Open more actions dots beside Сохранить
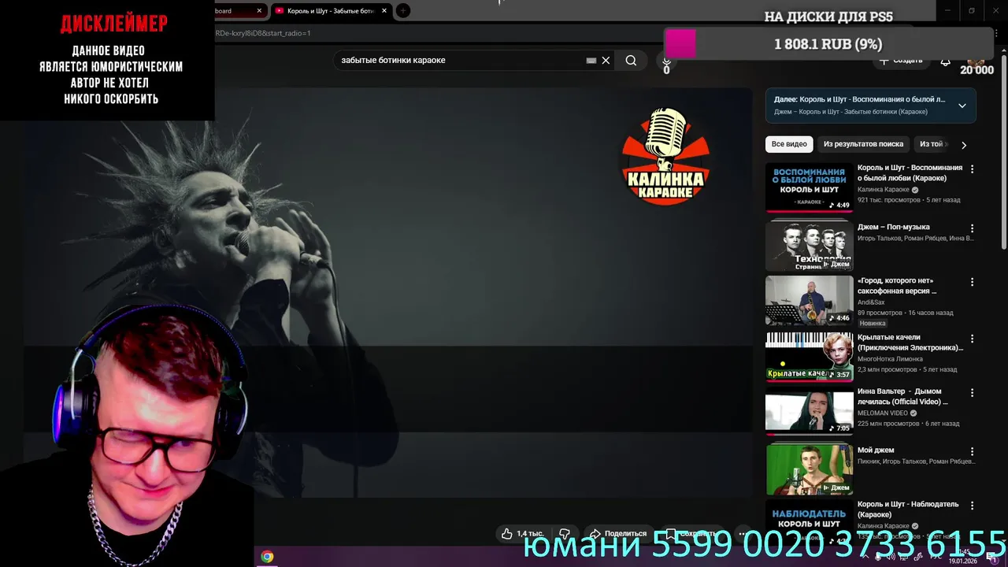This screenshot has width=1008, height=567. point(742,533)
